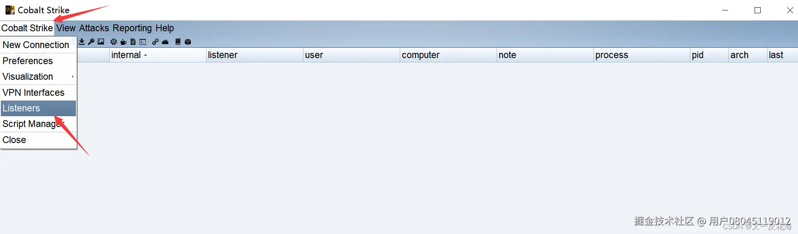
Task: View screenshots via the picture icon
Action: pos(101,42)
